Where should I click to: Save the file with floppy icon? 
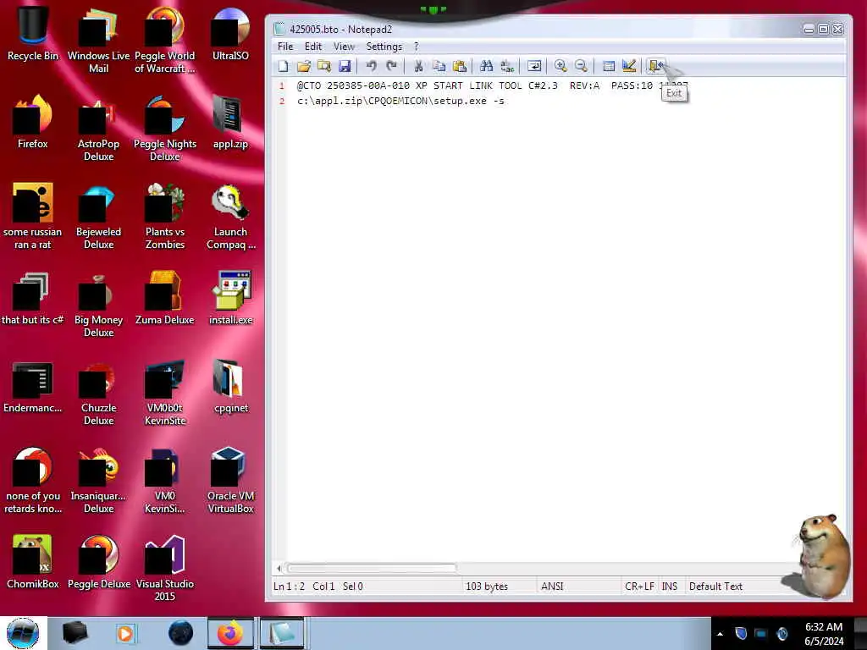click(x=345, y=66)
